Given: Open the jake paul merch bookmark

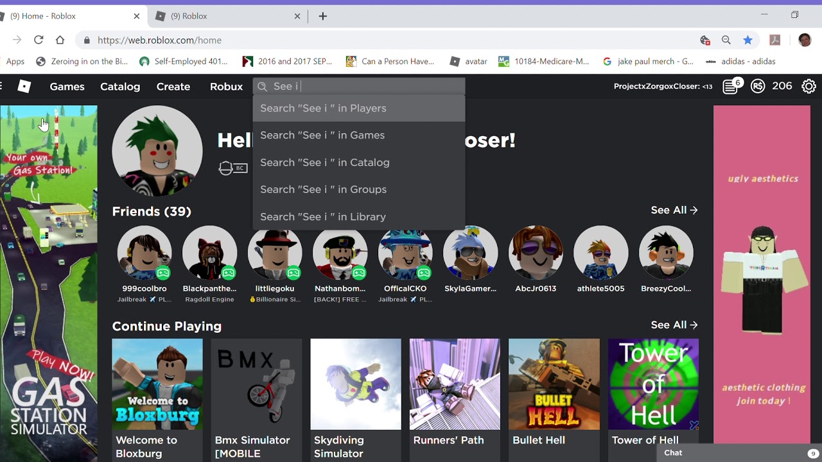Looking at the screenshot, I should click(648, 62).
